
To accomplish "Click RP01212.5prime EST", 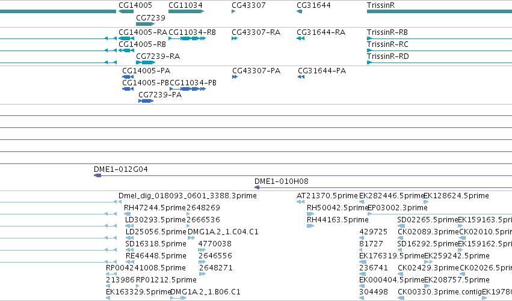I will (166, 279).
